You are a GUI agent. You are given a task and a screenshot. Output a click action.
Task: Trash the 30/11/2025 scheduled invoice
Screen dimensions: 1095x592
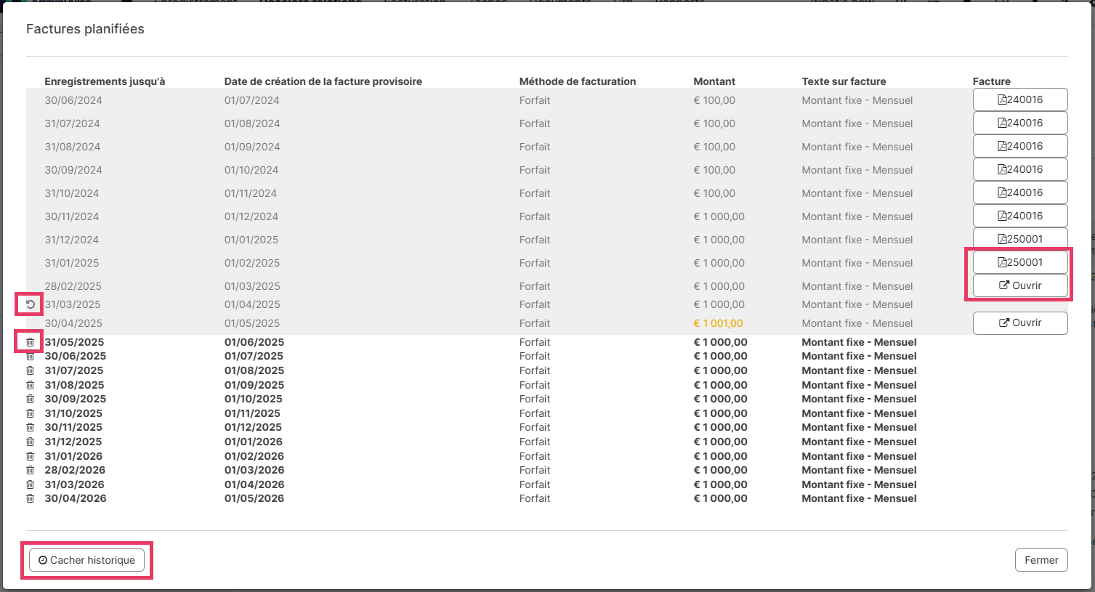tap(31, 428)
